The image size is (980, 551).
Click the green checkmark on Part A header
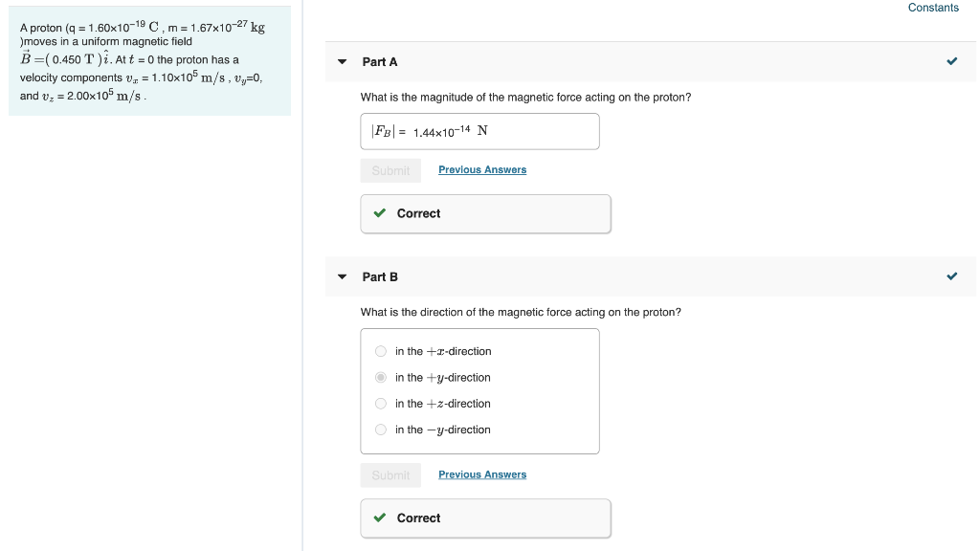pyautogui.click(x=952, y=60)
